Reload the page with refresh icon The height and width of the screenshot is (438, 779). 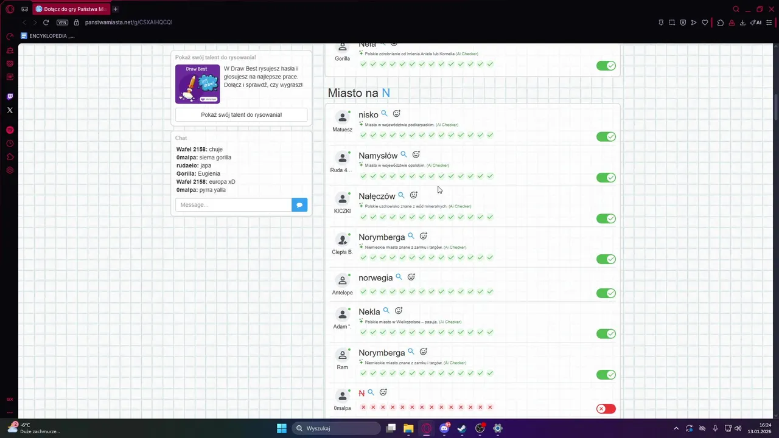click(46, 23)
